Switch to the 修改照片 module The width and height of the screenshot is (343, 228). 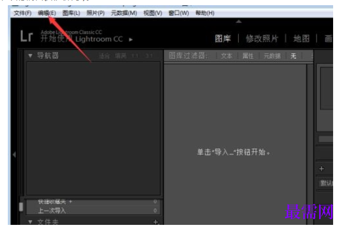[262, 39]
